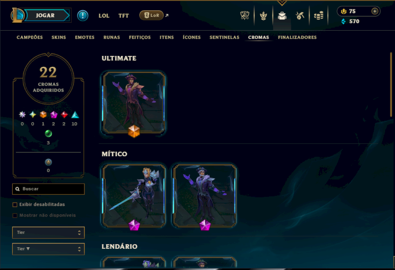Open the Loot hammer icon
The image size is (395, 270).
pyautogui.click(x=300, y=16)
